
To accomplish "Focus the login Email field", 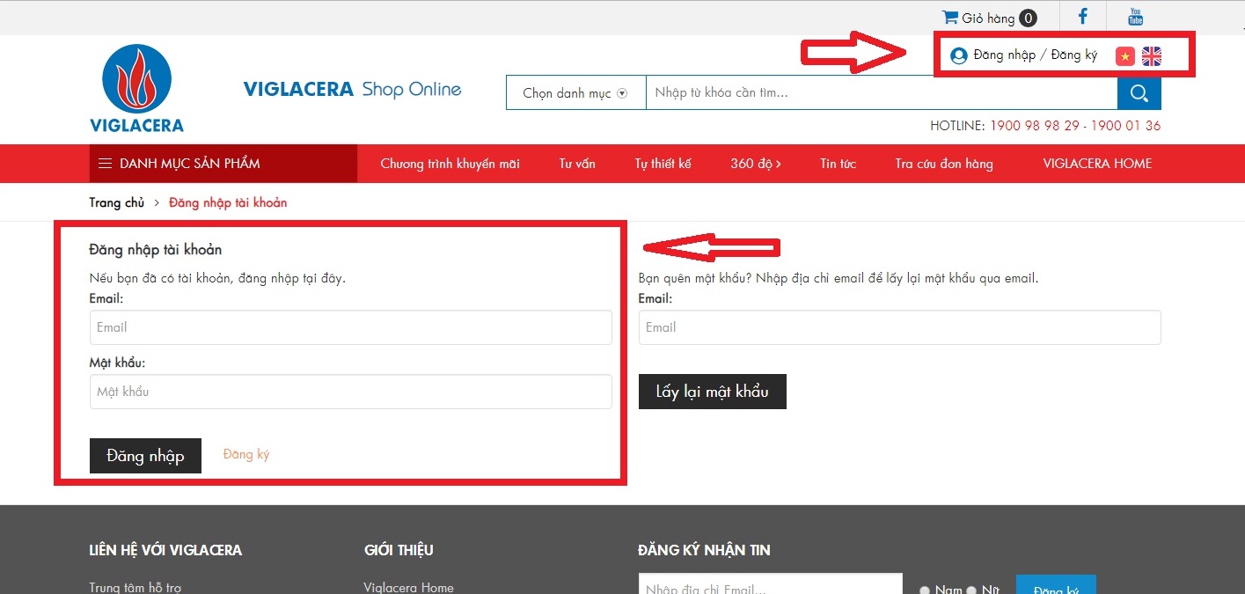I will (350, 327).
